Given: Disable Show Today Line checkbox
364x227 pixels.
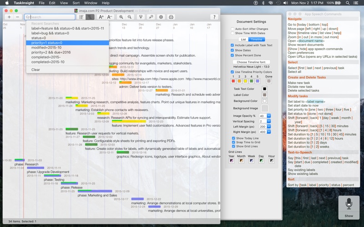Looking at the screenshot, I should [x=233, y=138].
